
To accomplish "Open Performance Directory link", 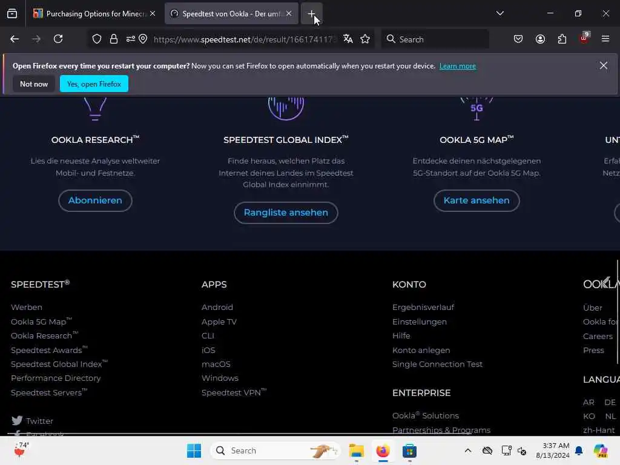I will [x=56, y=378].
